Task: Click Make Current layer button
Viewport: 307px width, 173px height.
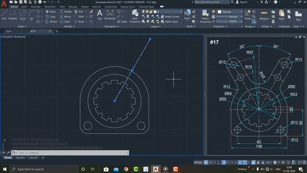Action: click(x=170, y=17)
